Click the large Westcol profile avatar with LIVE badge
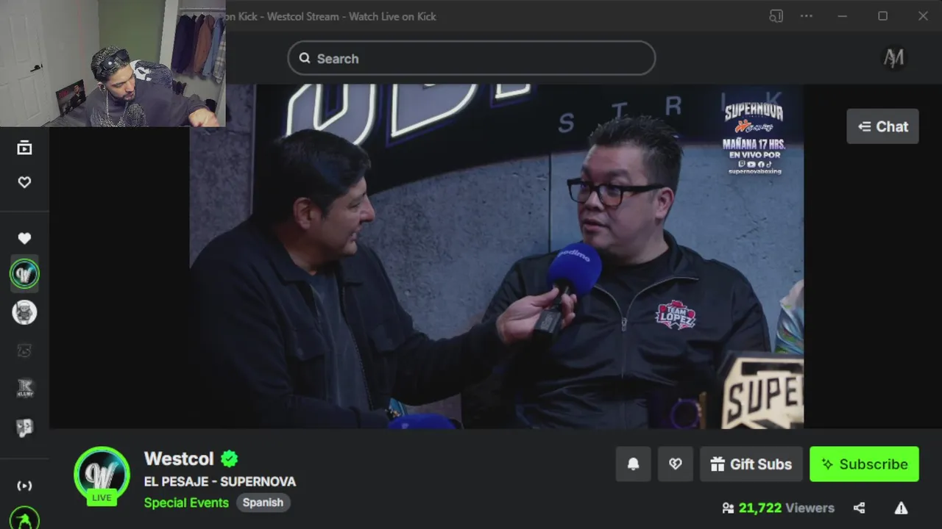 102,475
